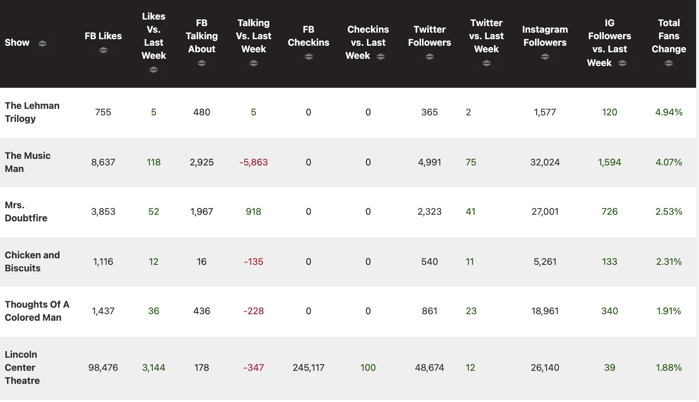699x402 pixels.
Task: Click Lincoln Center Theatre show name
Action: pyautogui.click(x=22, y=368)
